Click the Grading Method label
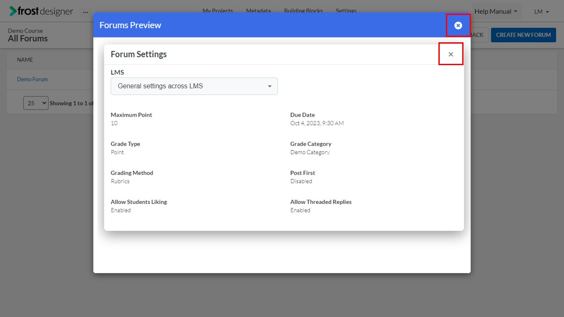The height and width of the screenshot is (317, 564). pos(132,173)
